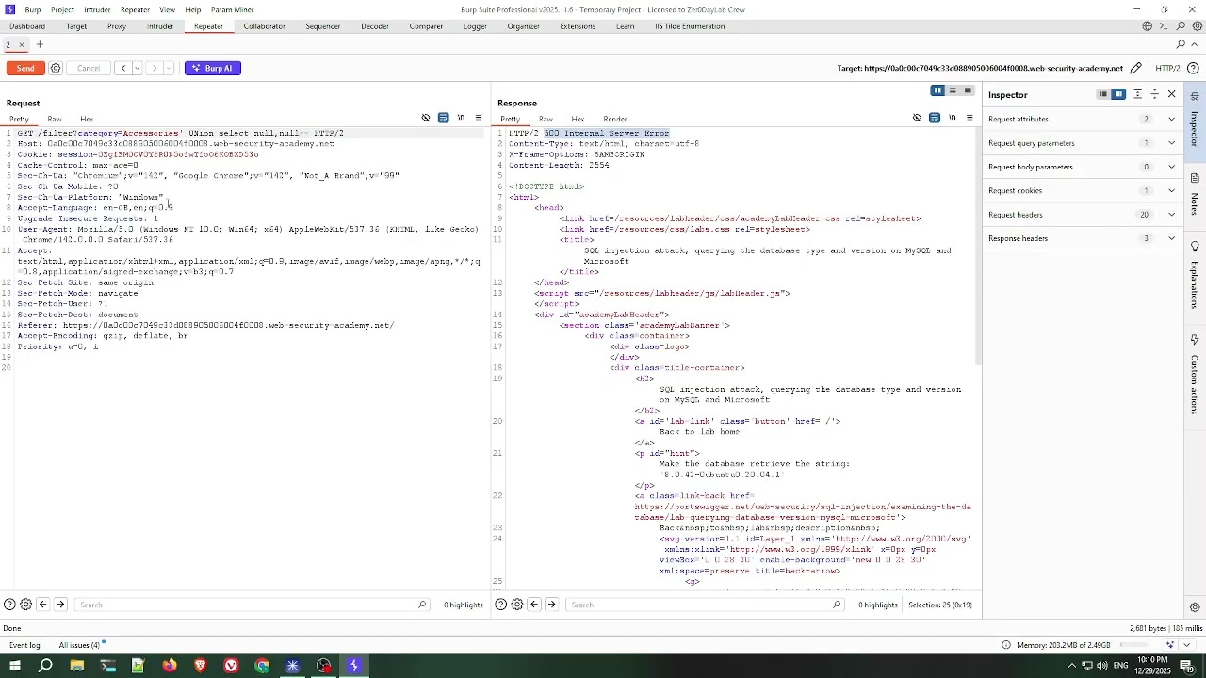This screenshot has width=1206, height=678.
Task: Select combined tabbed request/response layout
Action: point(968,91)
